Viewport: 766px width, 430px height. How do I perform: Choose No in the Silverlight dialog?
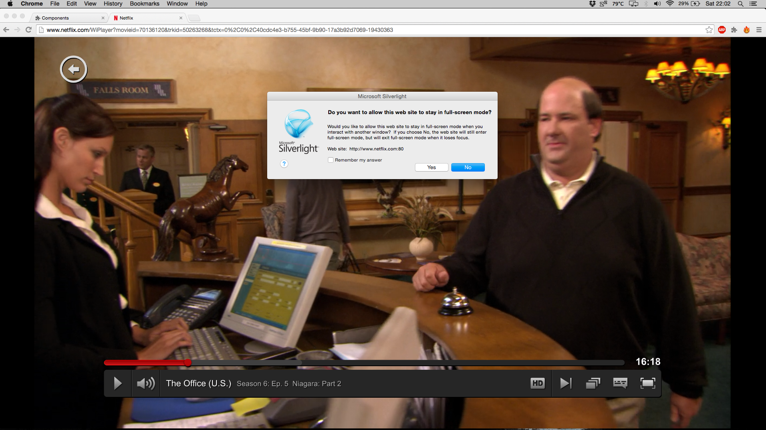(x=468, y=168)
